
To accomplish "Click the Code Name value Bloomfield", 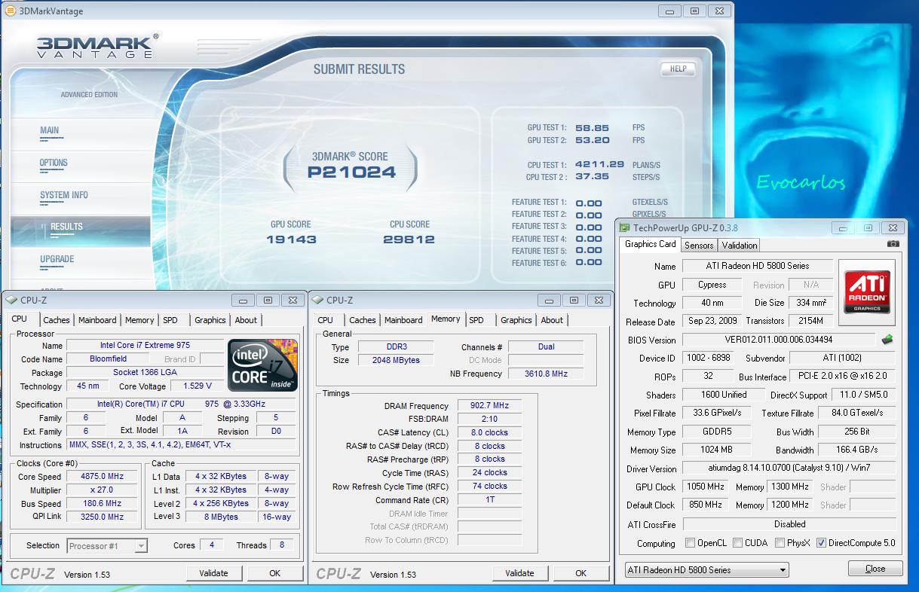I will pyautogui.click(x=109, y=359).
